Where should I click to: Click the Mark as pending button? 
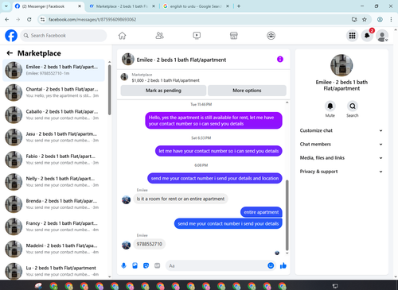(x=163, y=91)
